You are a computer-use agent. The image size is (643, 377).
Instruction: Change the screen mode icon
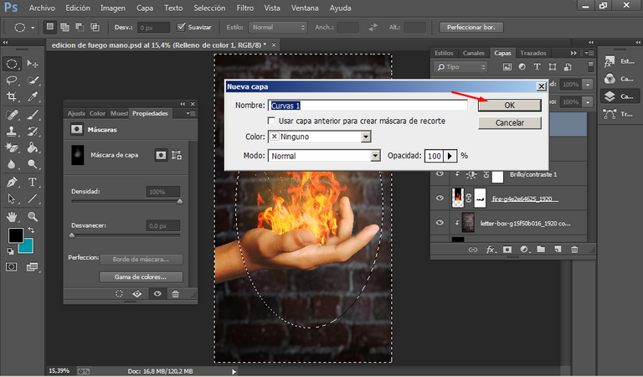(32, 267)
